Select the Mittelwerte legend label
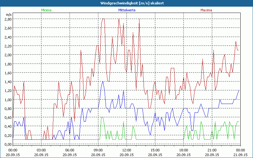Screen dimensions: 253x158 pyautogui.click(x=126, y=10)
